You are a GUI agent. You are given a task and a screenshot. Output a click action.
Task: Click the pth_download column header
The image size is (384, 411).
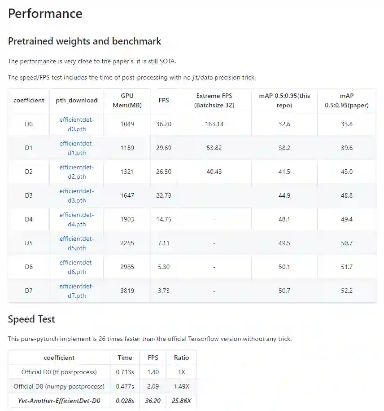77,100
